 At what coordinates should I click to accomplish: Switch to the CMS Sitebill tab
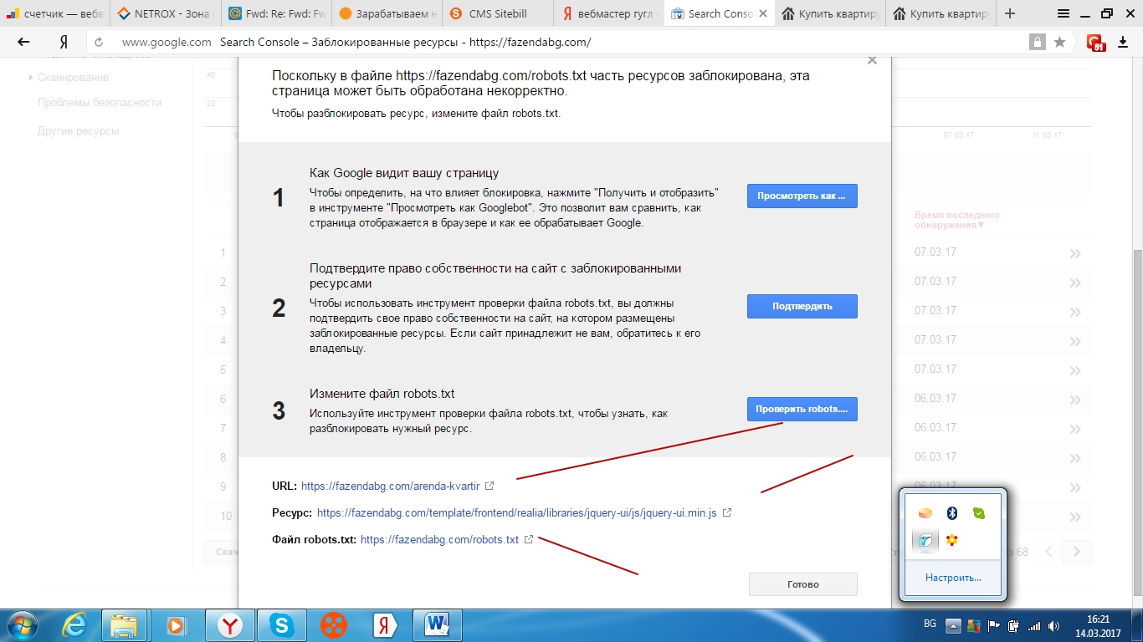[498, 13]
